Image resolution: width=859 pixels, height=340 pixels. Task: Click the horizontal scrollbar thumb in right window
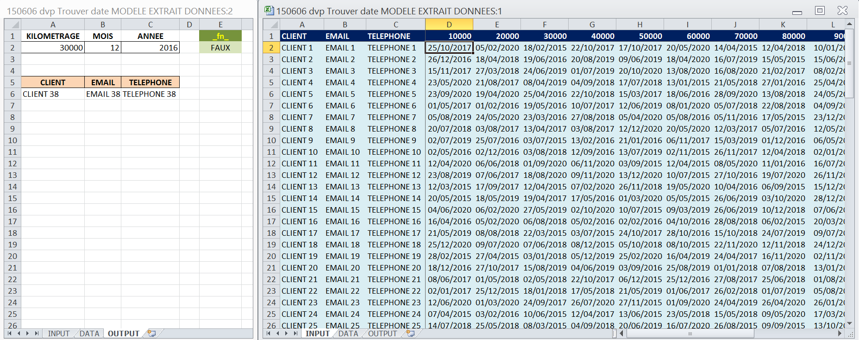tap(690, 334)
